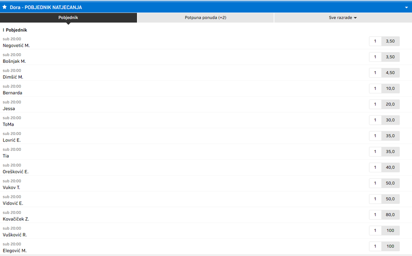Pick Tia at odds 35,0

(x=390, y=152)
